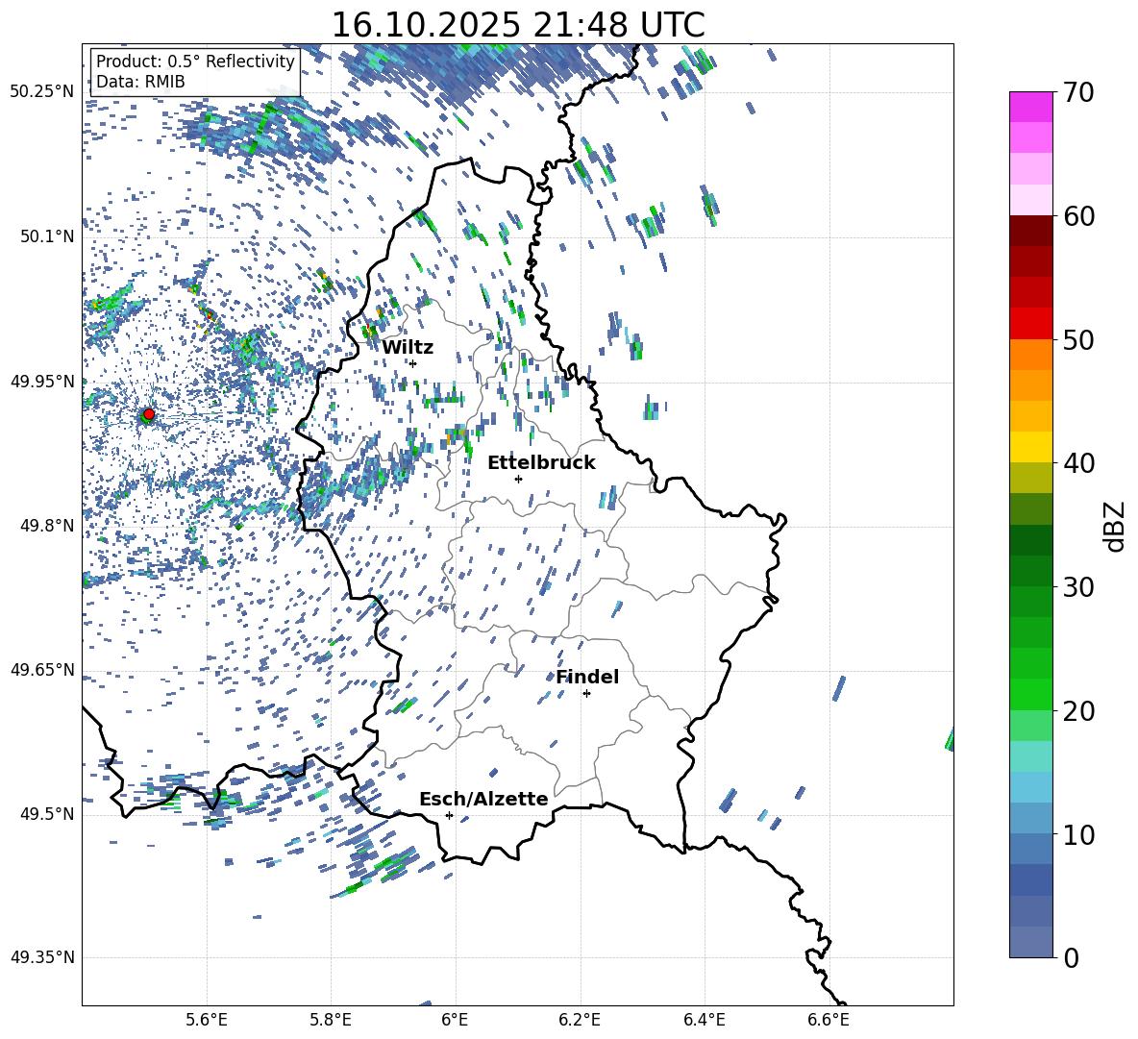Click the magenta top colorbar segment
The image size is (1138, 1039).
click(x=1030, y=108)
